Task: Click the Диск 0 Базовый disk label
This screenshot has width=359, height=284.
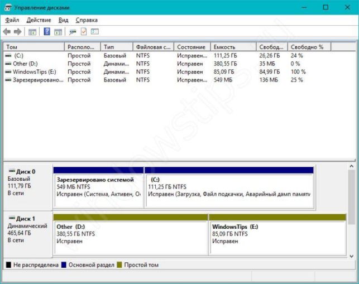Action: point(27,187)
